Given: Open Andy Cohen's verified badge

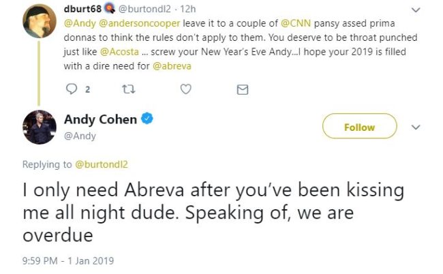Looking at the screenshot, I should 147,119.
